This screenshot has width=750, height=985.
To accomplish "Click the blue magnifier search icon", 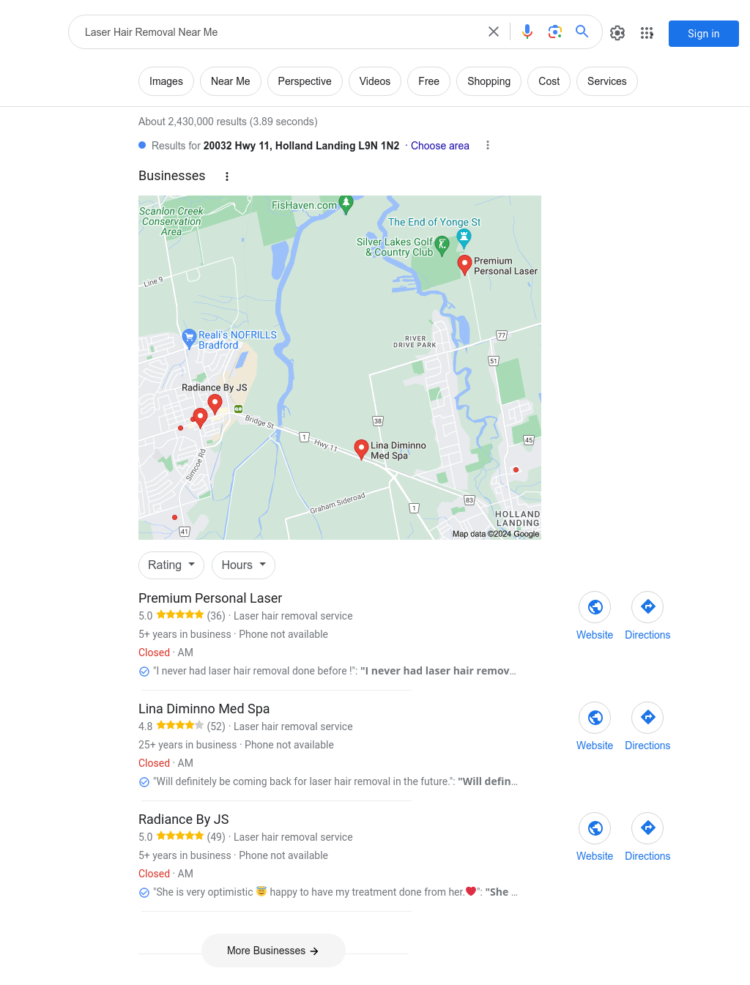I will (582, 31).
